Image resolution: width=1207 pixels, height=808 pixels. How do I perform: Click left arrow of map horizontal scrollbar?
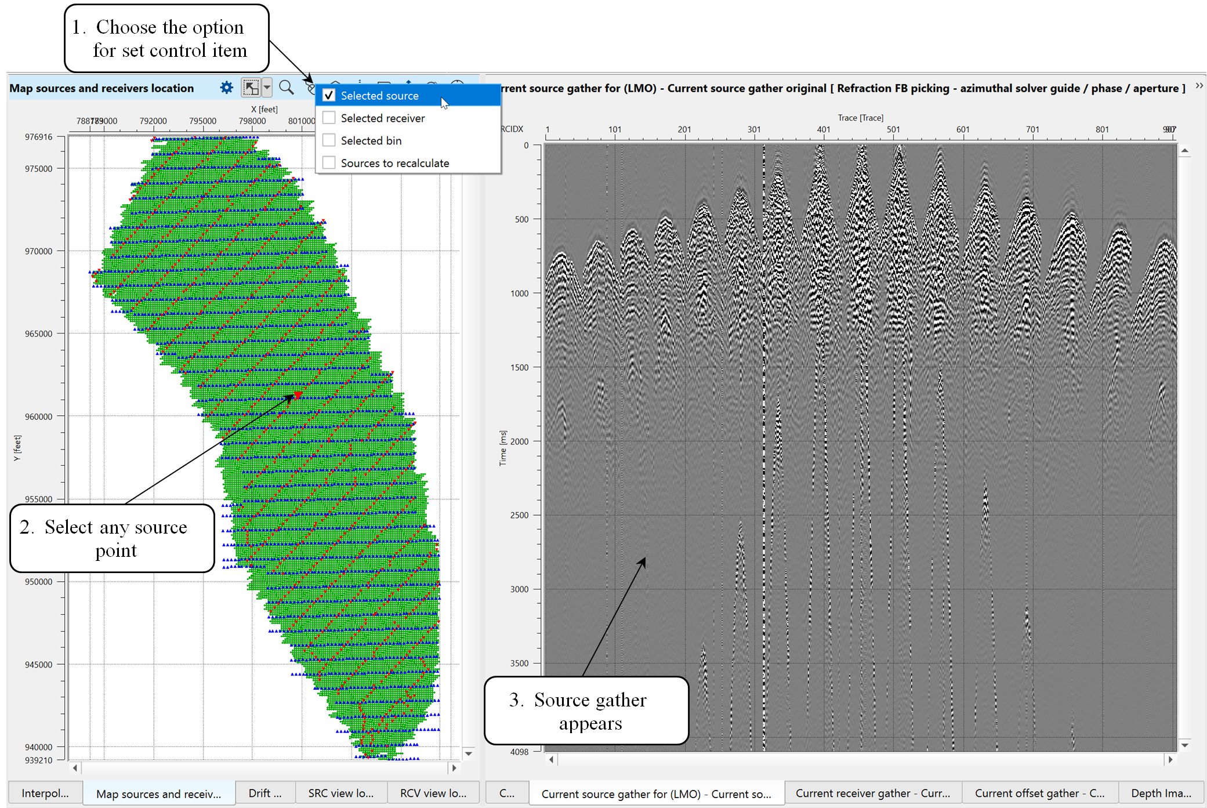tap(75, 767)
